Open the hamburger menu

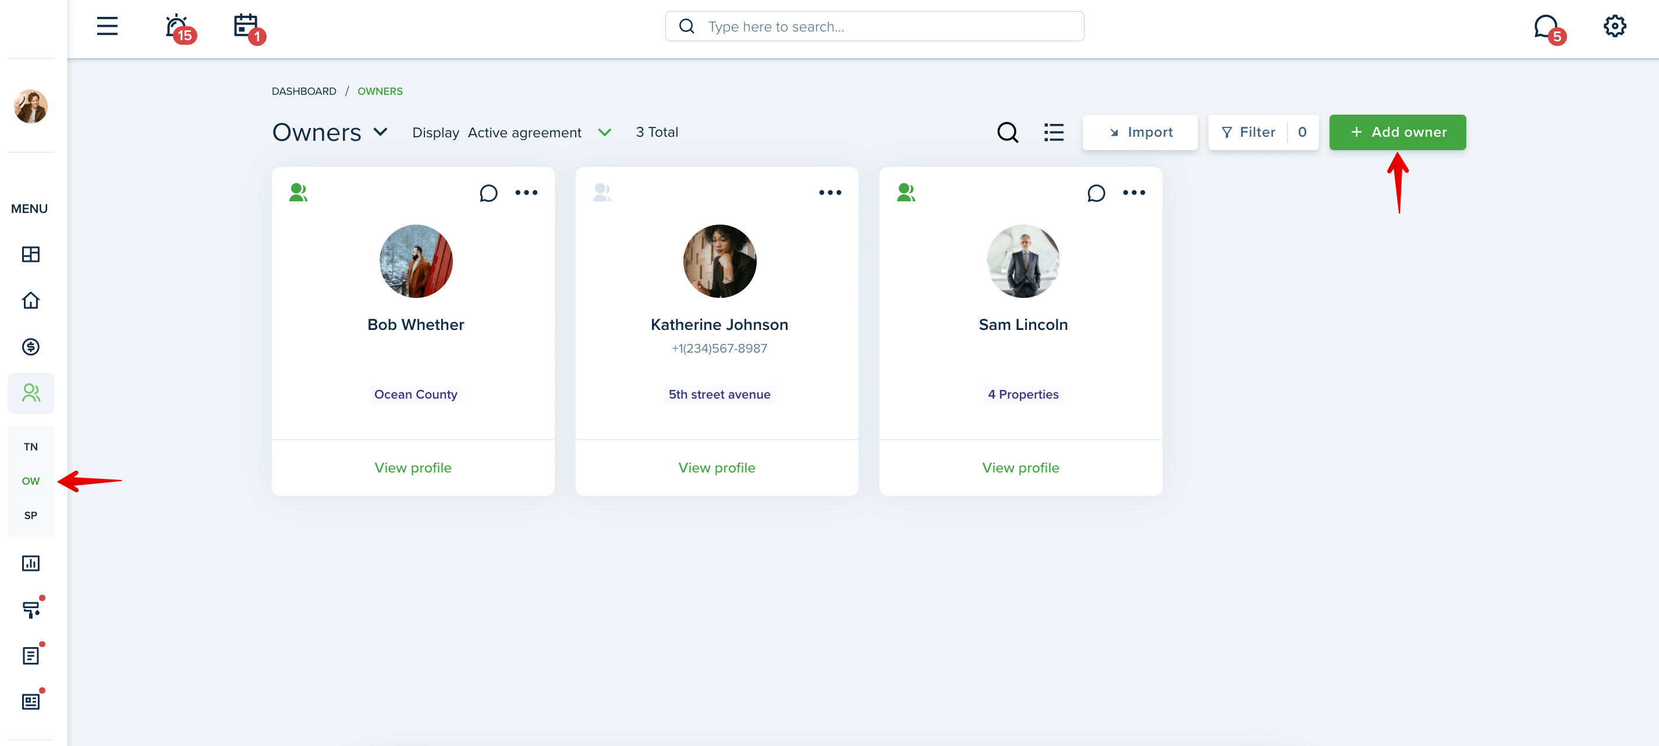[107, 26]
